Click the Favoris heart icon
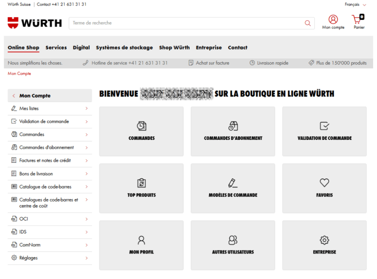 coord(324,183)
